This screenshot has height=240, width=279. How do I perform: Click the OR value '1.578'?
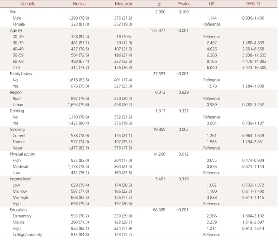click(212, 86)
